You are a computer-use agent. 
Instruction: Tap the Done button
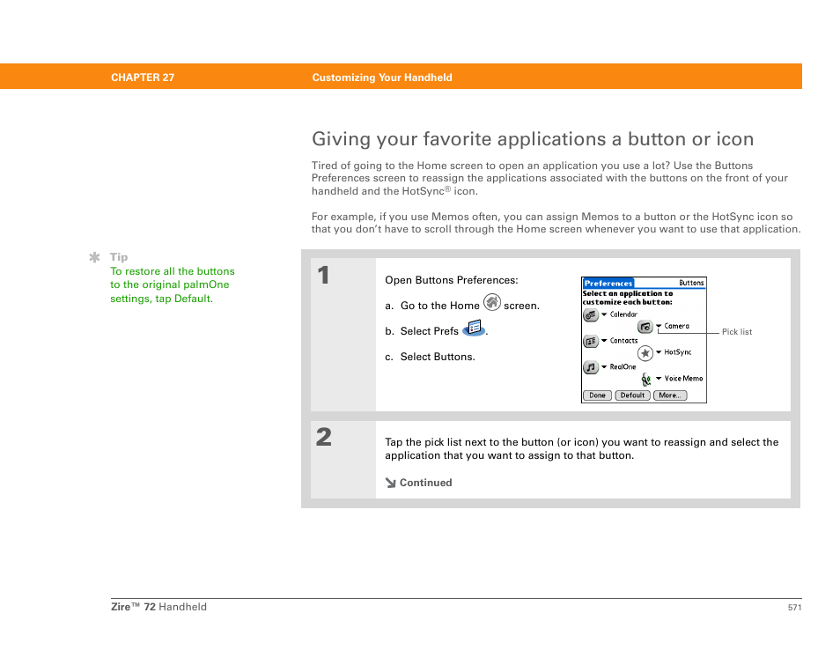click(597, 395)
